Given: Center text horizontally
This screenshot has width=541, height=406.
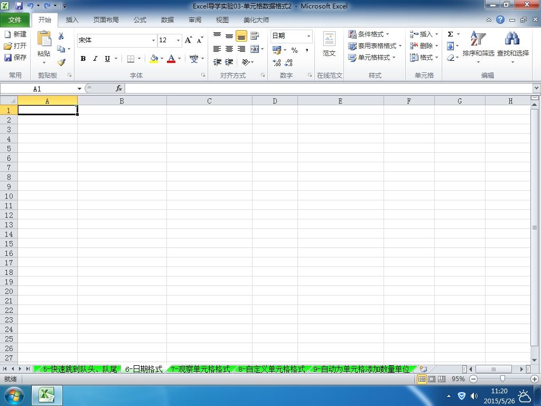Looking at the screenshot, I should point(229,49).
